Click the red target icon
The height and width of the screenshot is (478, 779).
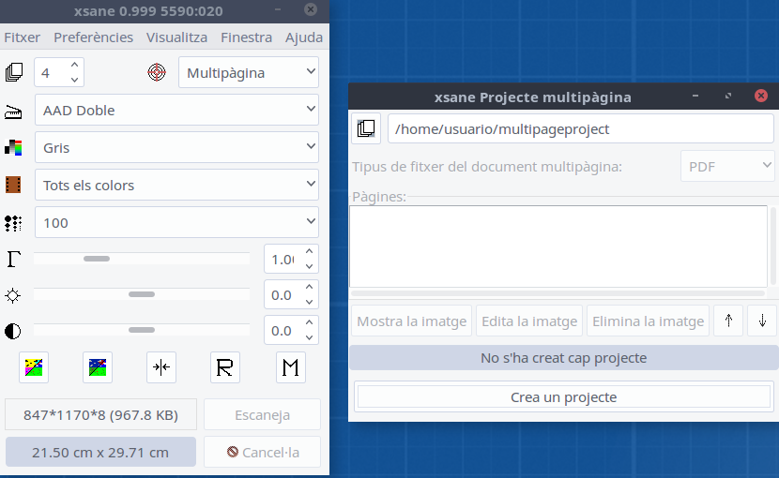click(157, 72)
